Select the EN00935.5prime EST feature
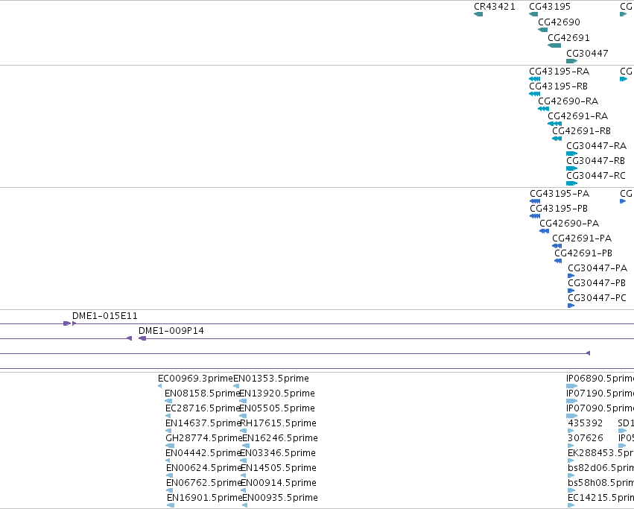 244,506
